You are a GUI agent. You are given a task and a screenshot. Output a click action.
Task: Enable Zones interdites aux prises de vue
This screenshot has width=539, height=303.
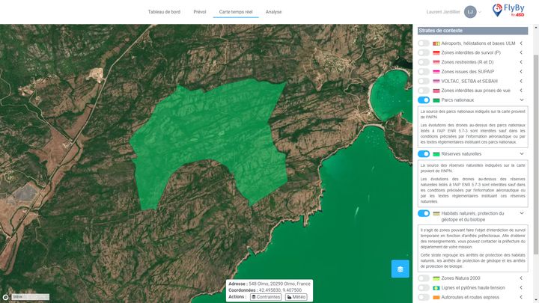tap(424, 91)
